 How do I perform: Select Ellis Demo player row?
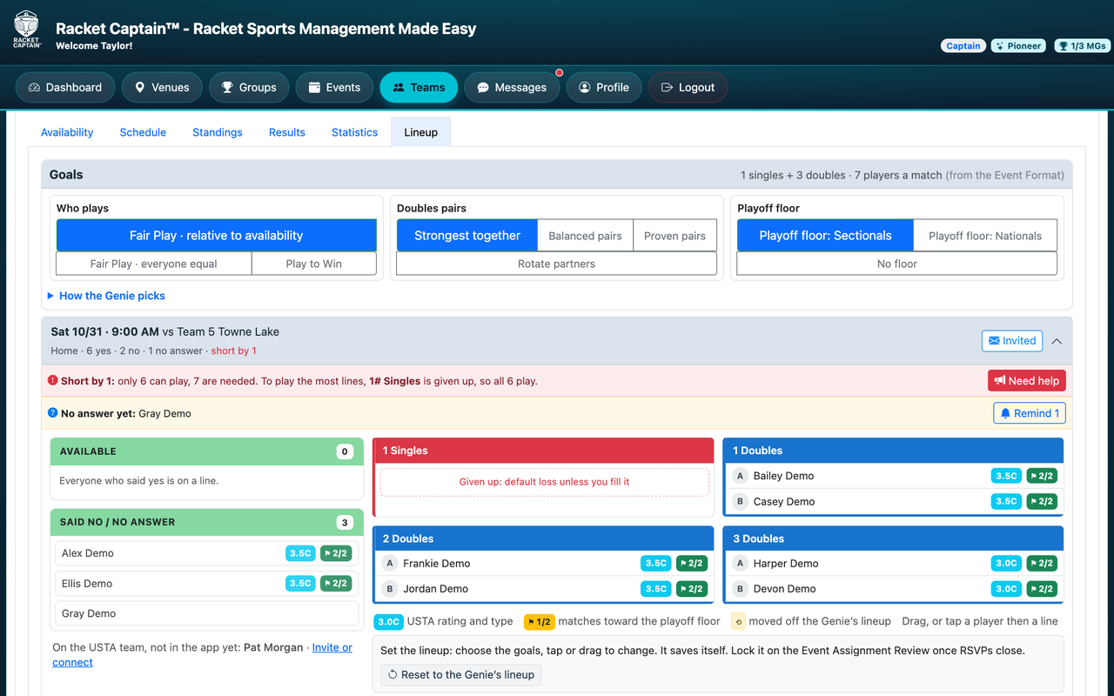tap(206, 584)
